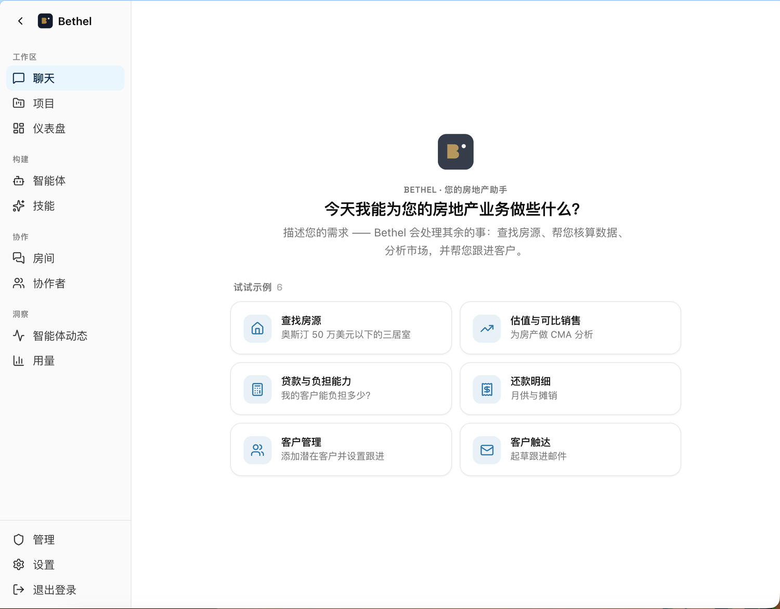Click the 智能体动态 activity pulse icon

click(19, 335)
